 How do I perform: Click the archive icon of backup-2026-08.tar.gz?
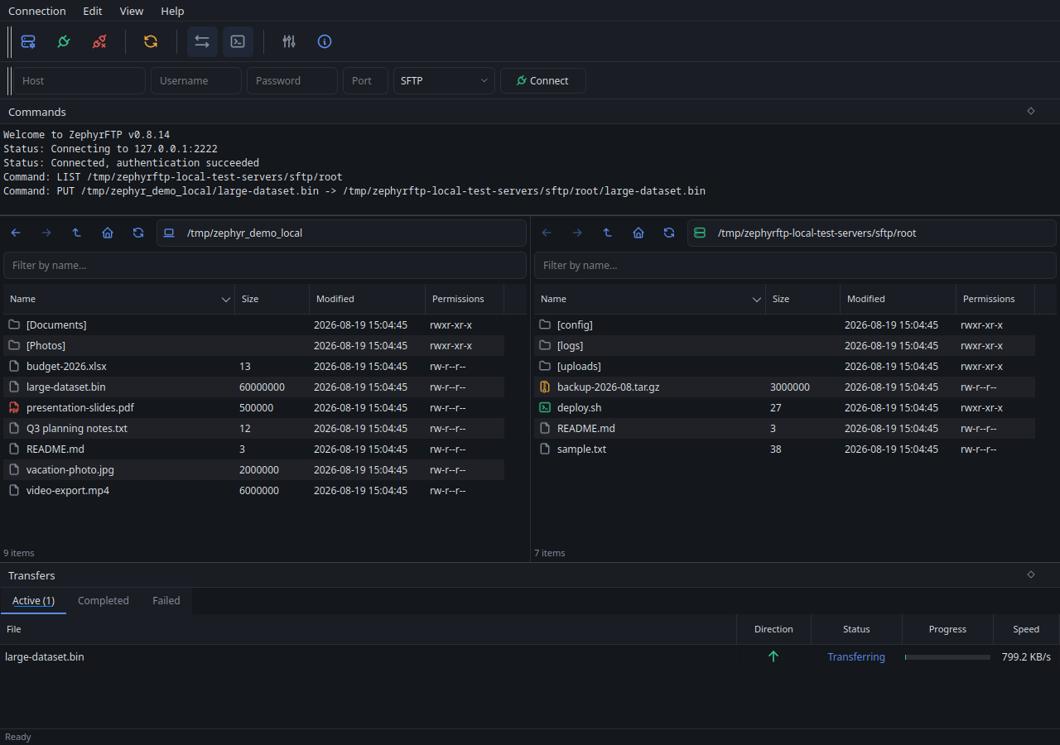pos(545,387)
